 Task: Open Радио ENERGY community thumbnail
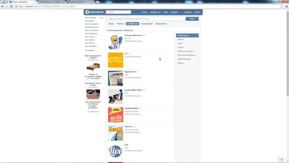point(116,96)
